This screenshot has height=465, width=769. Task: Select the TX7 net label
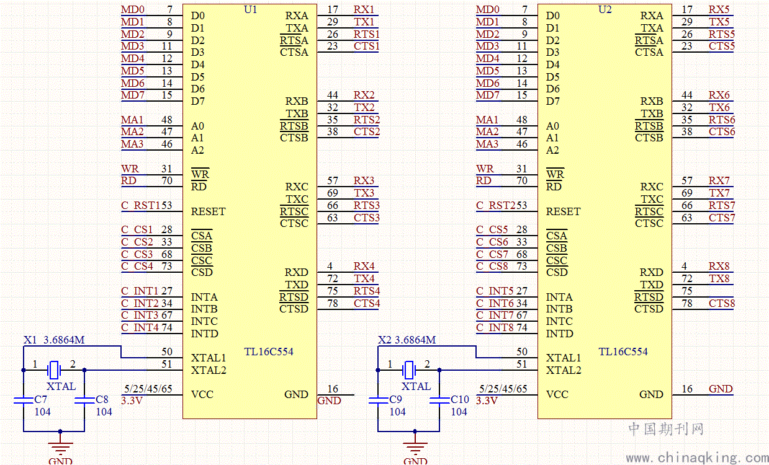(x=719, y=193)
